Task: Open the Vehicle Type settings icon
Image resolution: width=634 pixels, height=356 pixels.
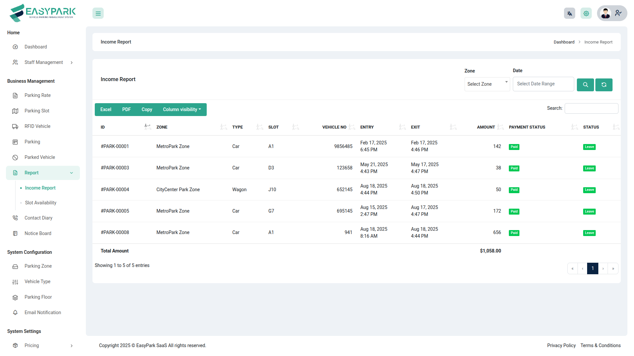Action: [x=15, y=282]
